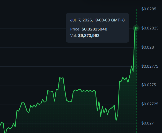Click the tooltip volume $9,870,962

pyautogui.click(x=89, y=36)
